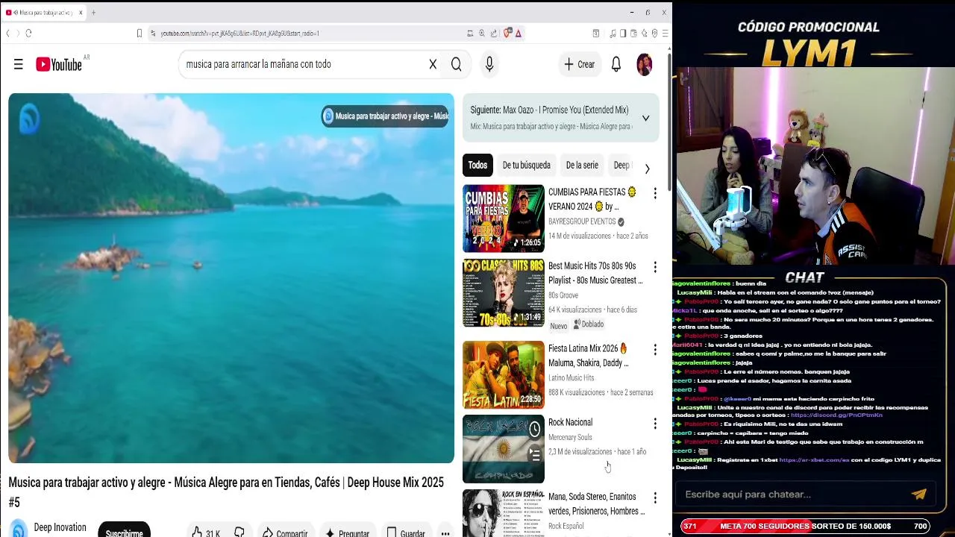Open a new browser tab
This screenshot has height=537, width=955.
point(93,13)
